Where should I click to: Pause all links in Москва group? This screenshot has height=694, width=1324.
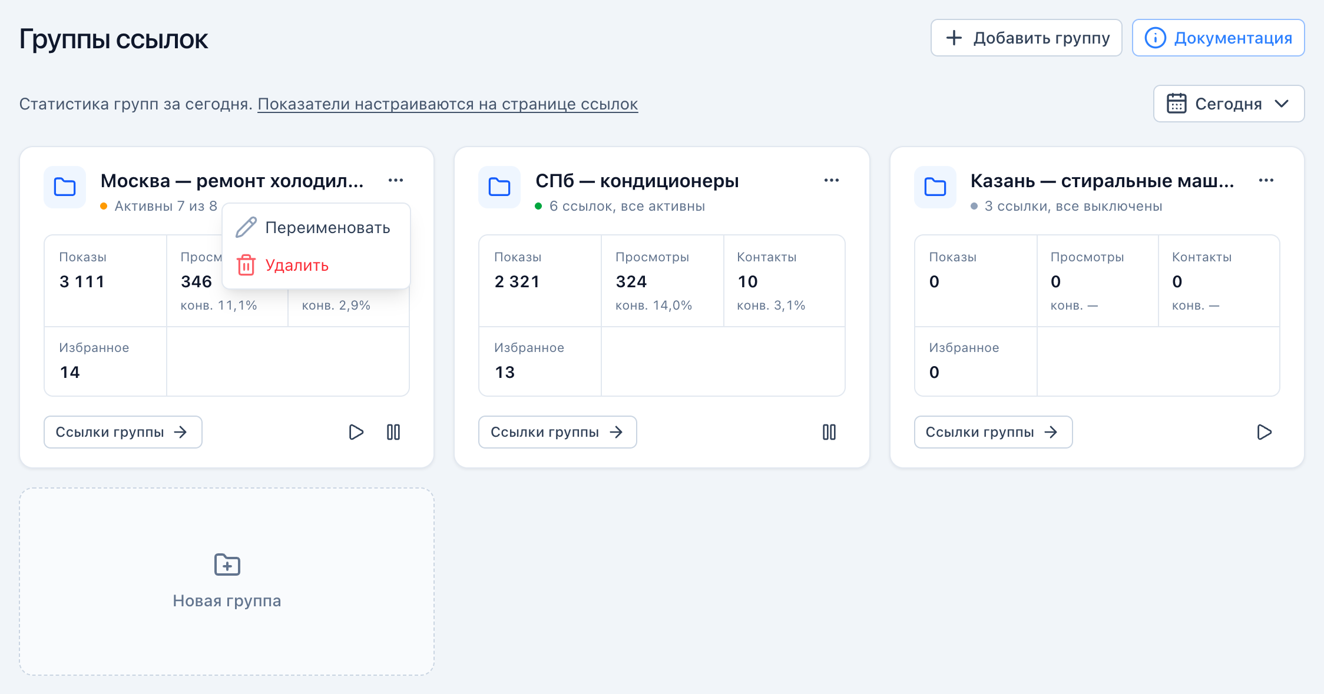pyautogui.click(x=393, y=432)
